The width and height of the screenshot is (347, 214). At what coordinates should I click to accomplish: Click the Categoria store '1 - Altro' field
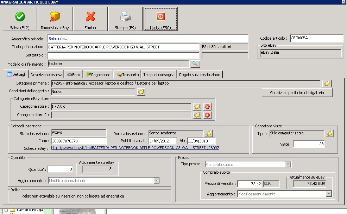[x=121, y=107]
